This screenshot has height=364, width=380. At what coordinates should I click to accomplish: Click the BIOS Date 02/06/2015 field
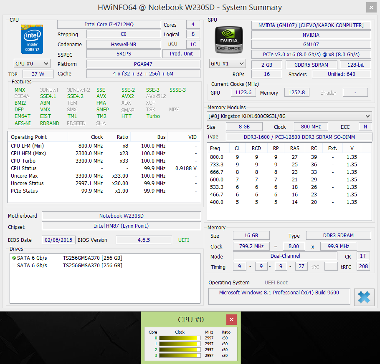click(x=58, y=240)
